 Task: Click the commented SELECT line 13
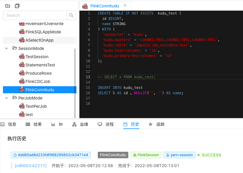[x=127, y=77]
